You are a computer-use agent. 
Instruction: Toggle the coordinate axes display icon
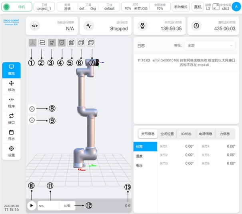point(32,42)
